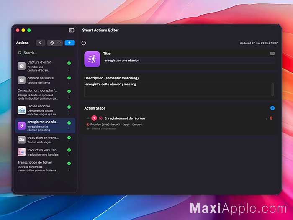
Task: Select the Dictée enrichie action
Action: coord(45,110)
